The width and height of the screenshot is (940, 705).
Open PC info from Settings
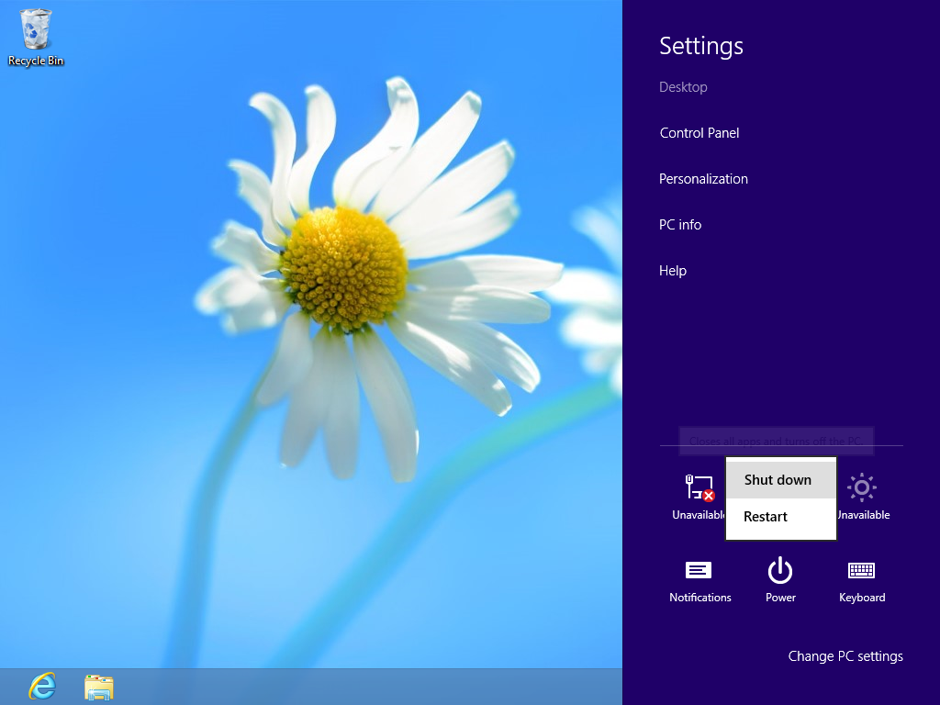(x=680, y=225)
